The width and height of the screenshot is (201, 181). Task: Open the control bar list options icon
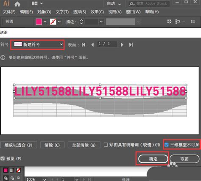tap(193, 22)
